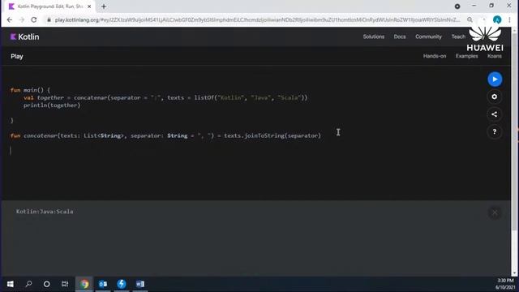
Task: Click the Kotlin logo
Action: [24, 36]
